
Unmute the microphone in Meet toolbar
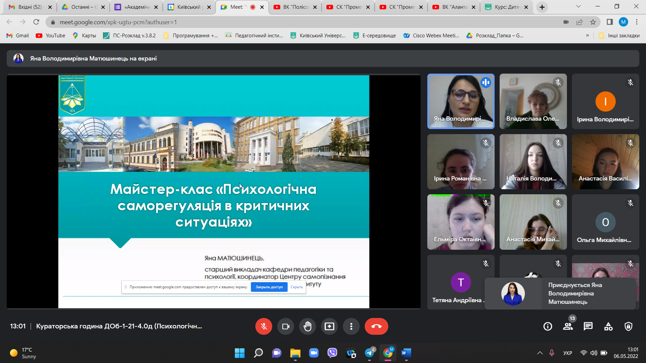[263, 326]
